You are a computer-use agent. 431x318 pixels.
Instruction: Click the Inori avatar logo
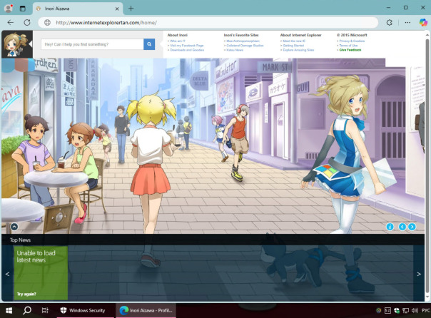point(11,45)
